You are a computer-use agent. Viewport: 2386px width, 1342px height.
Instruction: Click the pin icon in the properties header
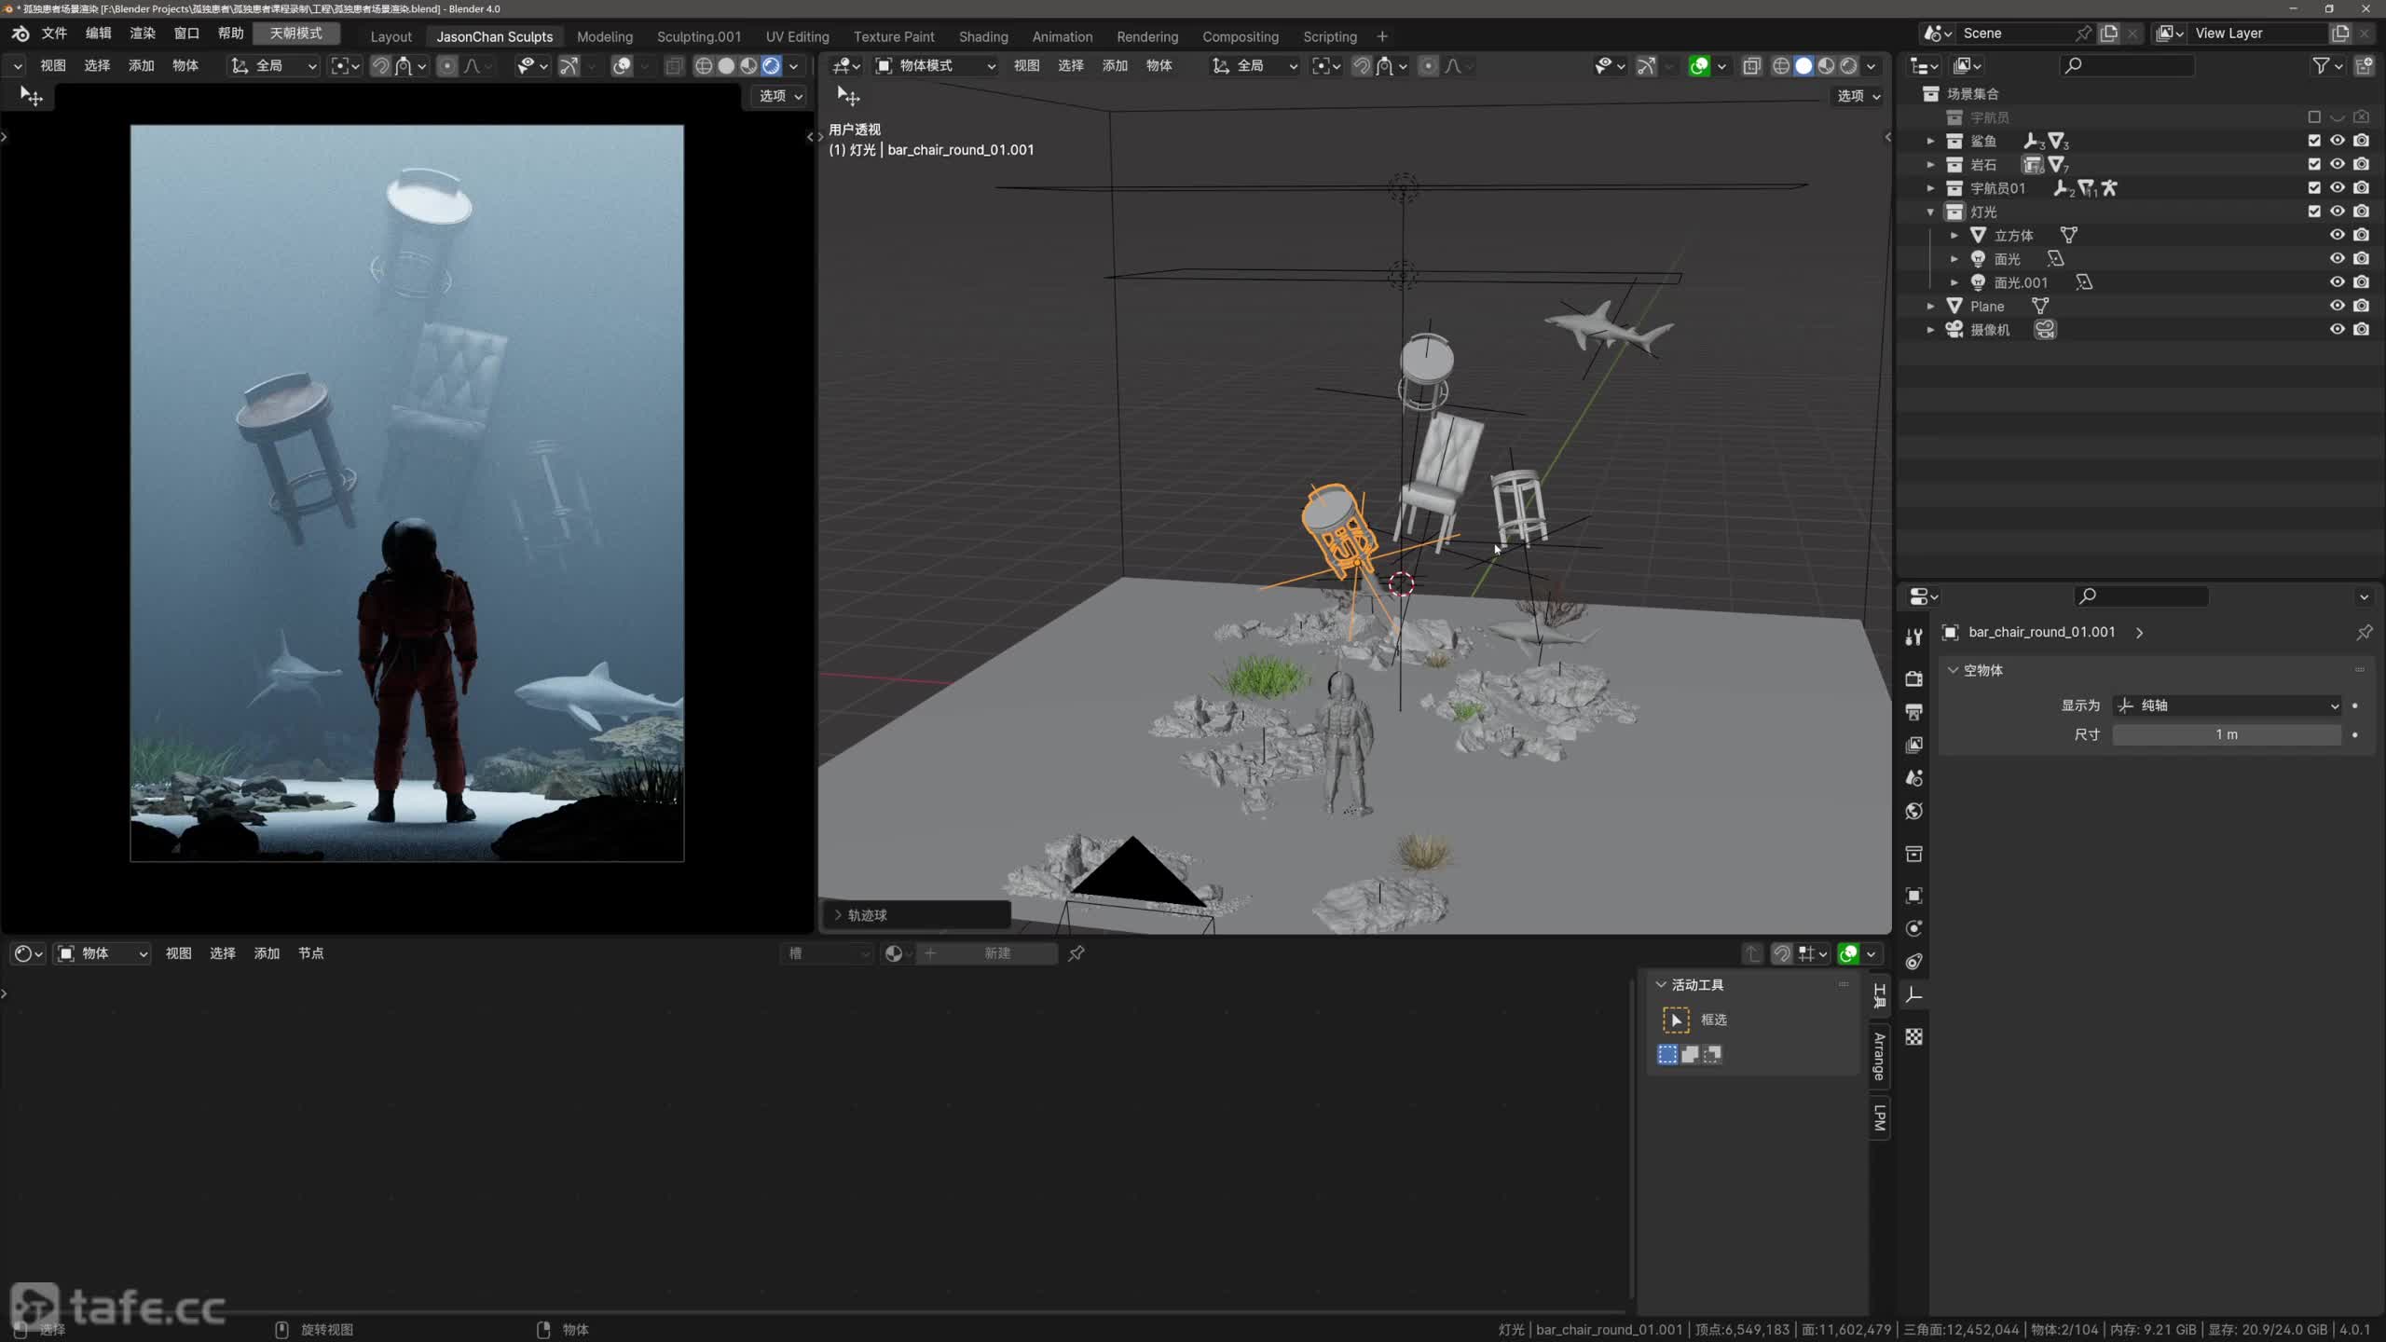coord(2364,633)
